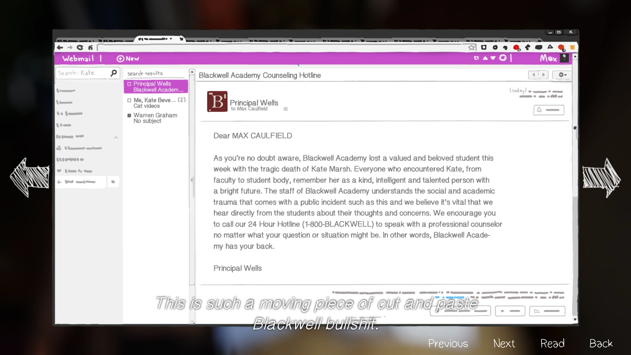The image size is (631, 355).
Task: Click in the Search Kate field
Action: (x=82, y=73)
